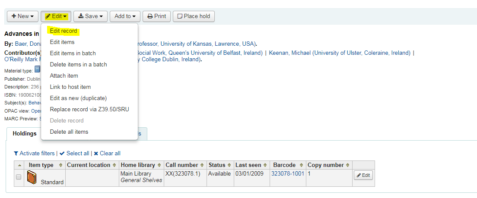Screen dimensions: 477x198
Task: Click the material type book icon
Action: [x=38, y=69]
